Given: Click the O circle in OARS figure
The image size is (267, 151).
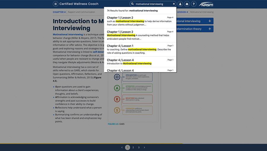Looking at the screenshot, I should 117,77.
